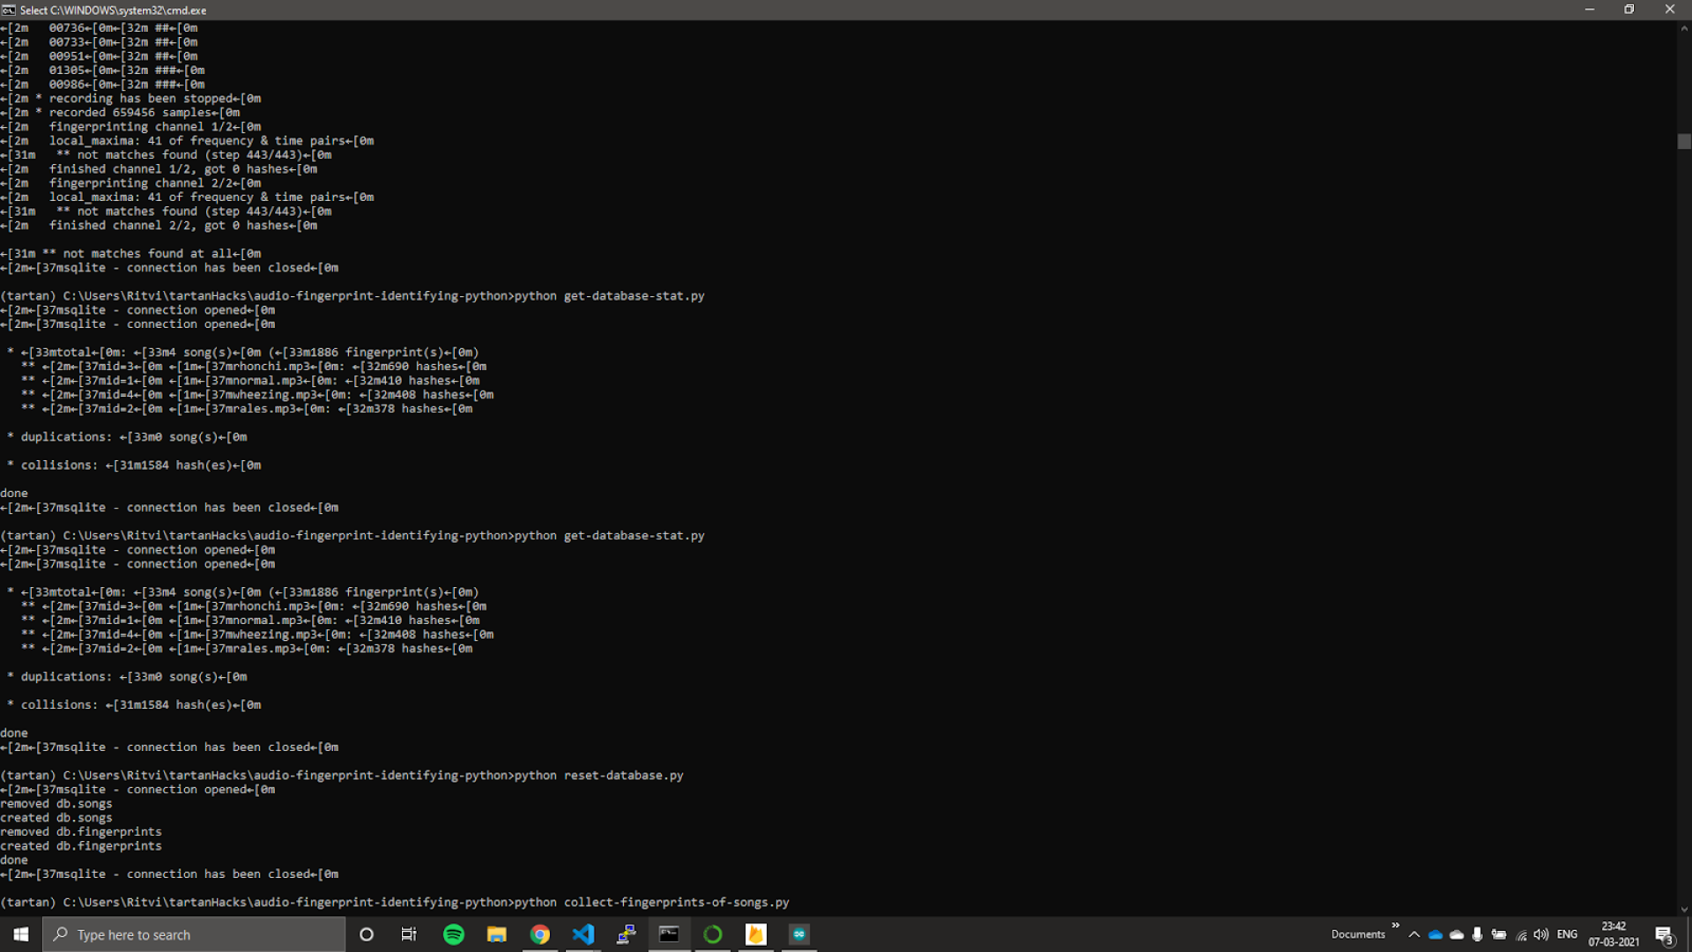1692x952 pixels.
Task: Open the Firebase yellow icon app
Action: tap(756, 934)
